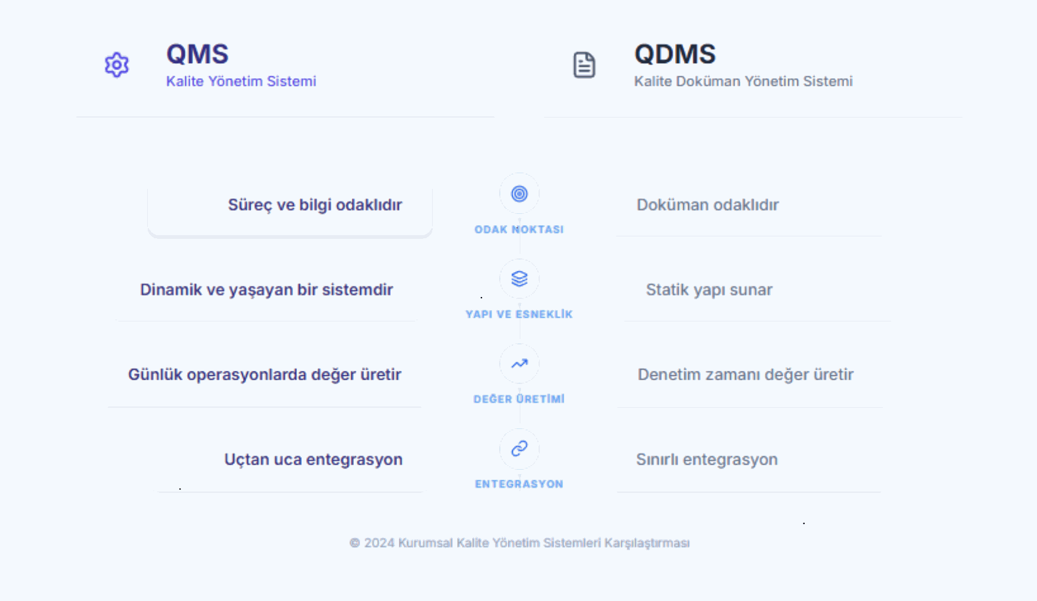Viewport: 1037px width, 601px height.
Task: Select the 'Dinamik ve yaşayan bir sistemdir' row
Action: click(x=266, y=290)
